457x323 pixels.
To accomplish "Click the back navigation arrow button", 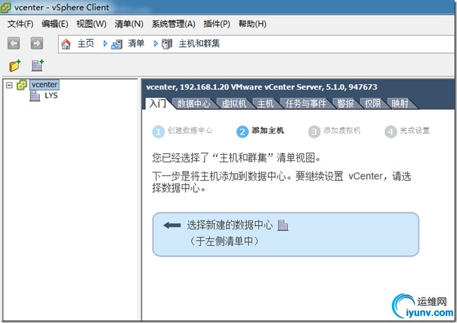I will click(13, 43).
